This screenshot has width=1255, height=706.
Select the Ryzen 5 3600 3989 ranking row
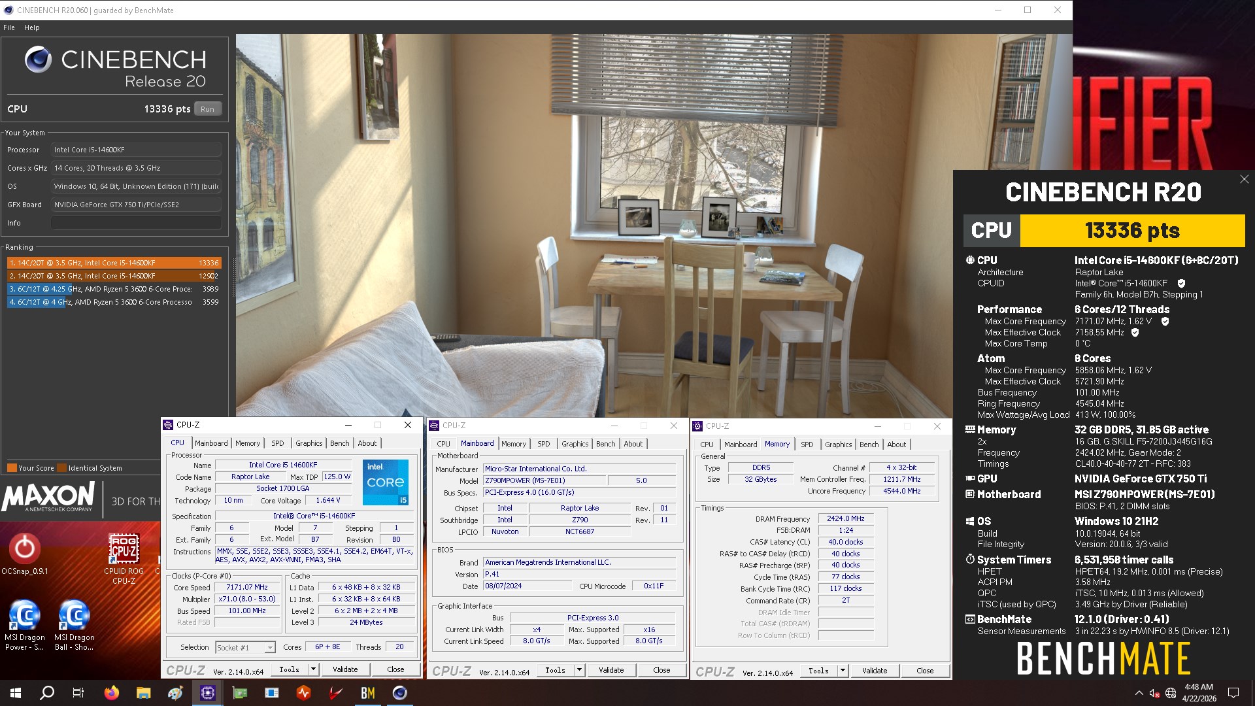114,289
